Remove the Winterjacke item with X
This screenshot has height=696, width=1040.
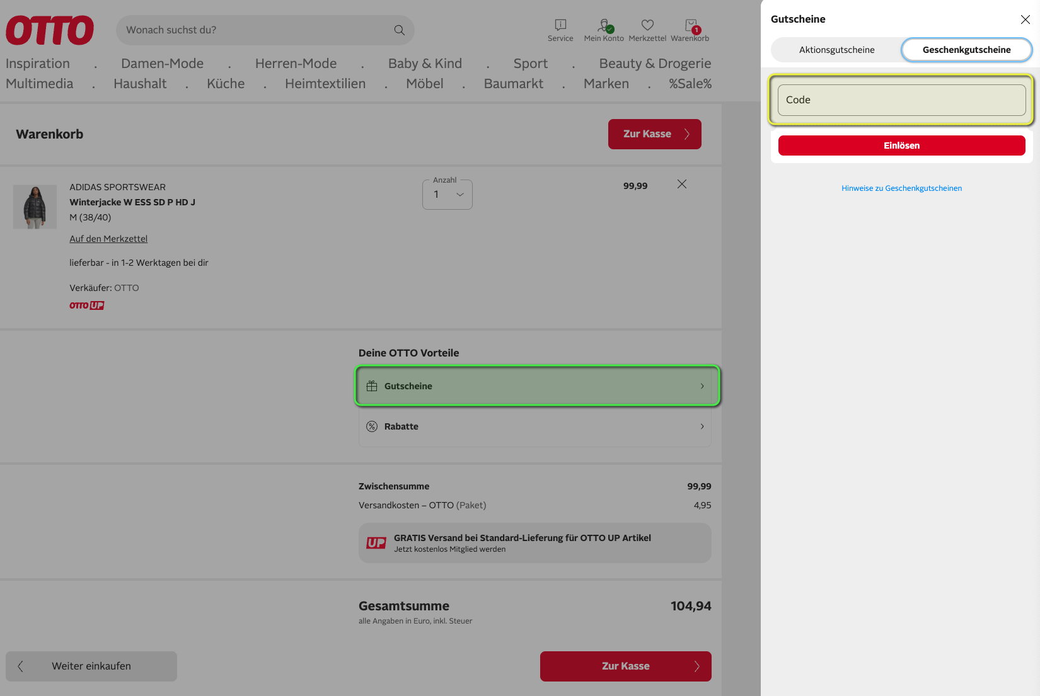(682, 184)
